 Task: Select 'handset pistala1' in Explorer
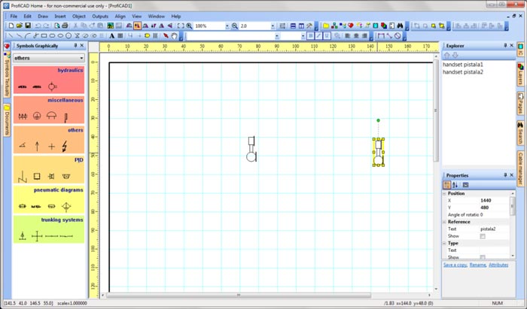(463, 65)
